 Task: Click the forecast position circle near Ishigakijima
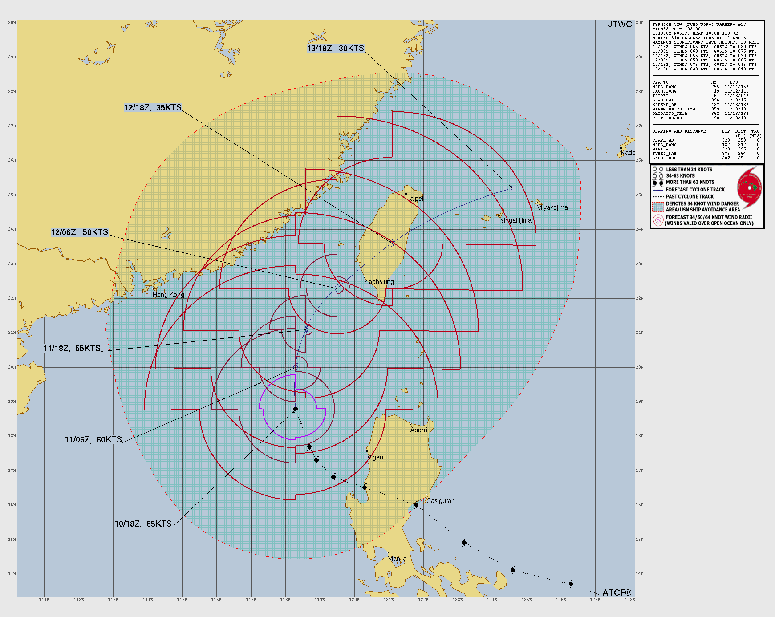(x=513, y=188)
